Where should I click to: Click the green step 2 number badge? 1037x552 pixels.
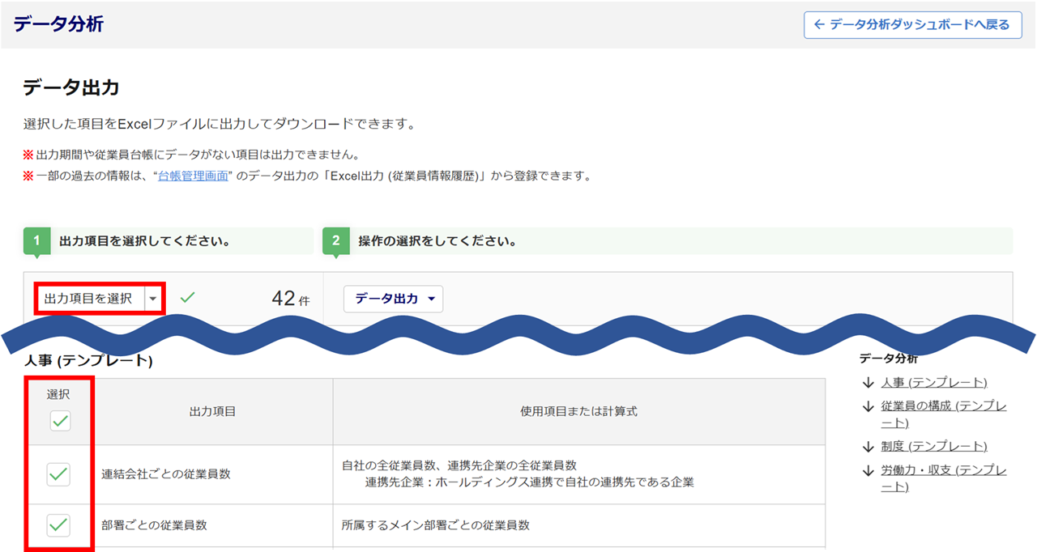[335, 241]
